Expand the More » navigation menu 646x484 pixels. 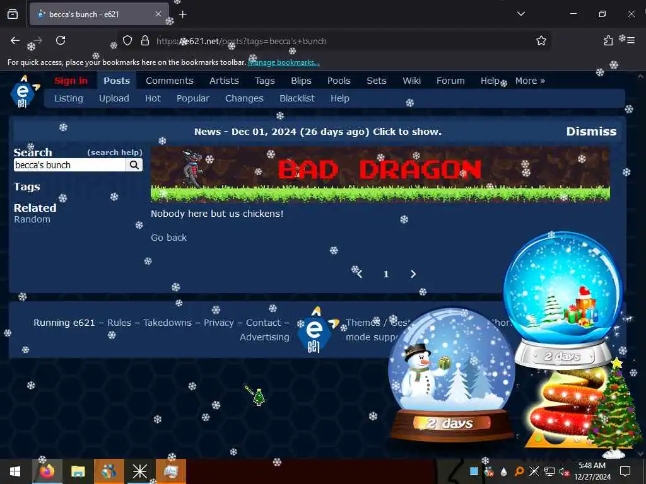[x=530, y=81]
